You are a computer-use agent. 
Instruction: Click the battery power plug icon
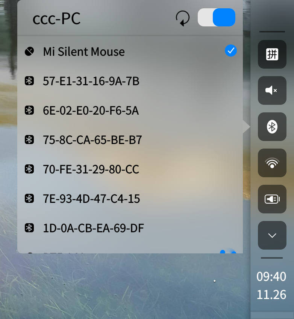(272, 199)
